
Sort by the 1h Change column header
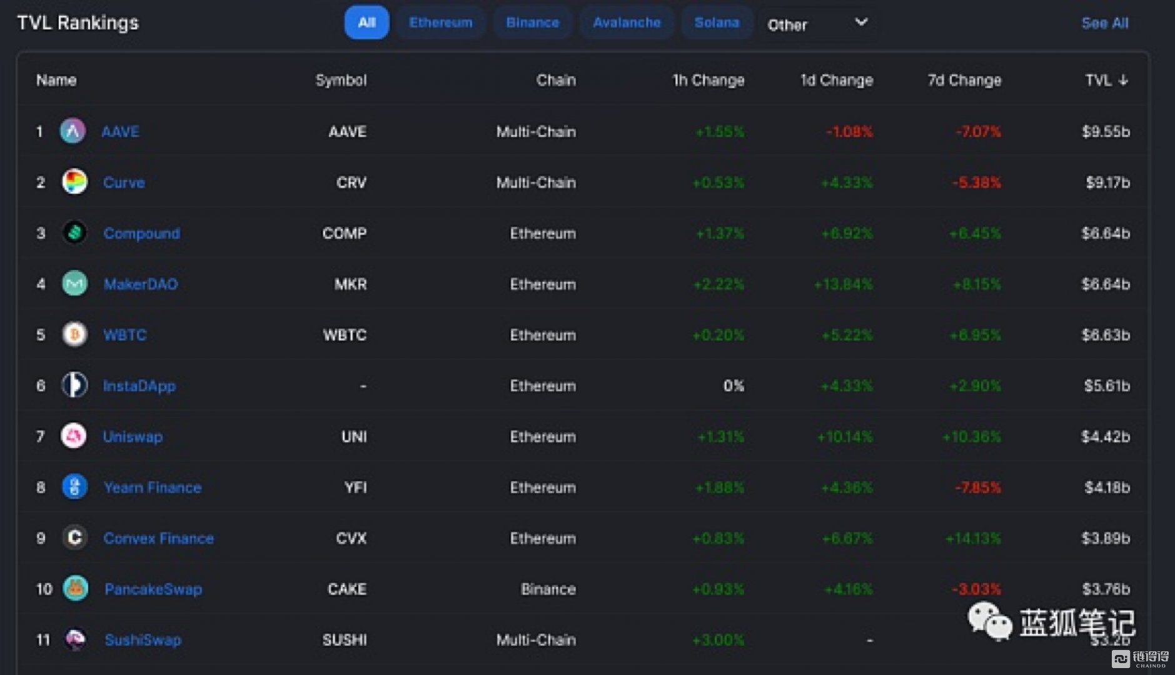pos(708,80)
